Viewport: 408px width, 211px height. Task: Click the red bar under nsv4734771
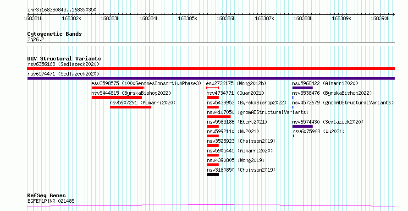pos(213,97)
